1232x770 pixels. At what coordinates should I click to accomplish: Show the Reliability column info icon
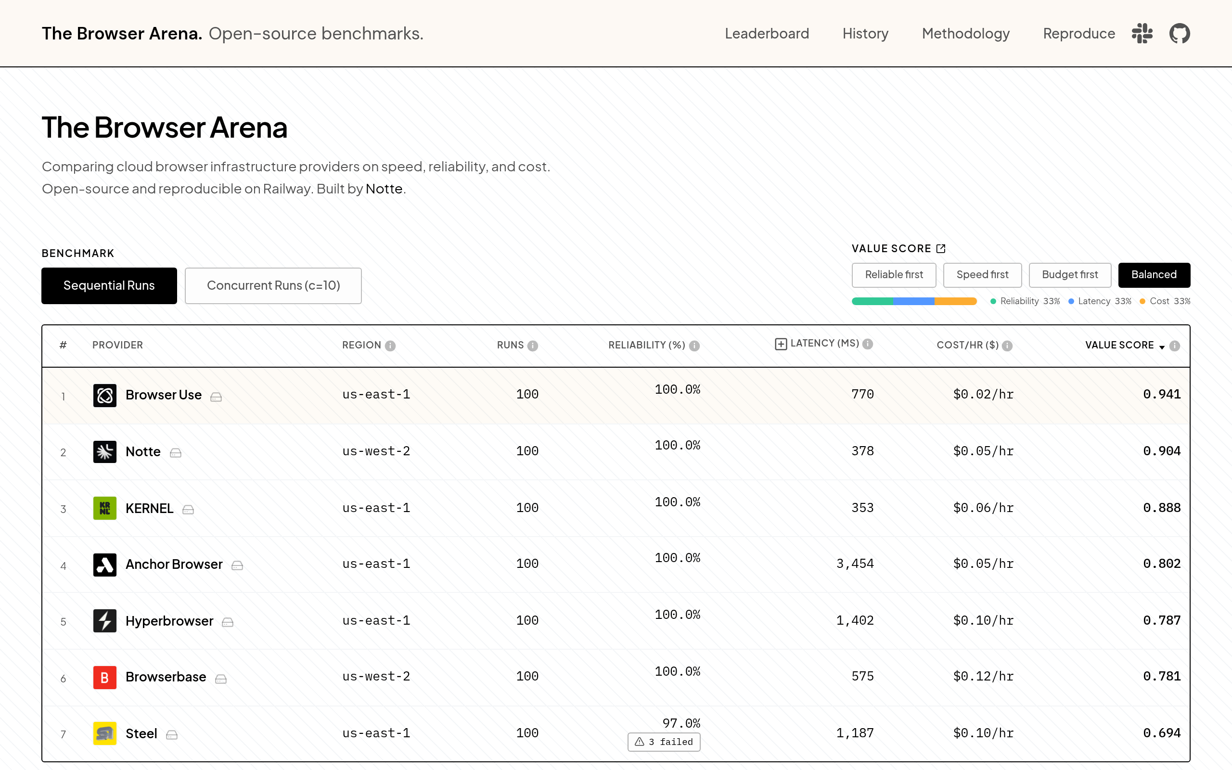[x=694, y=346]
